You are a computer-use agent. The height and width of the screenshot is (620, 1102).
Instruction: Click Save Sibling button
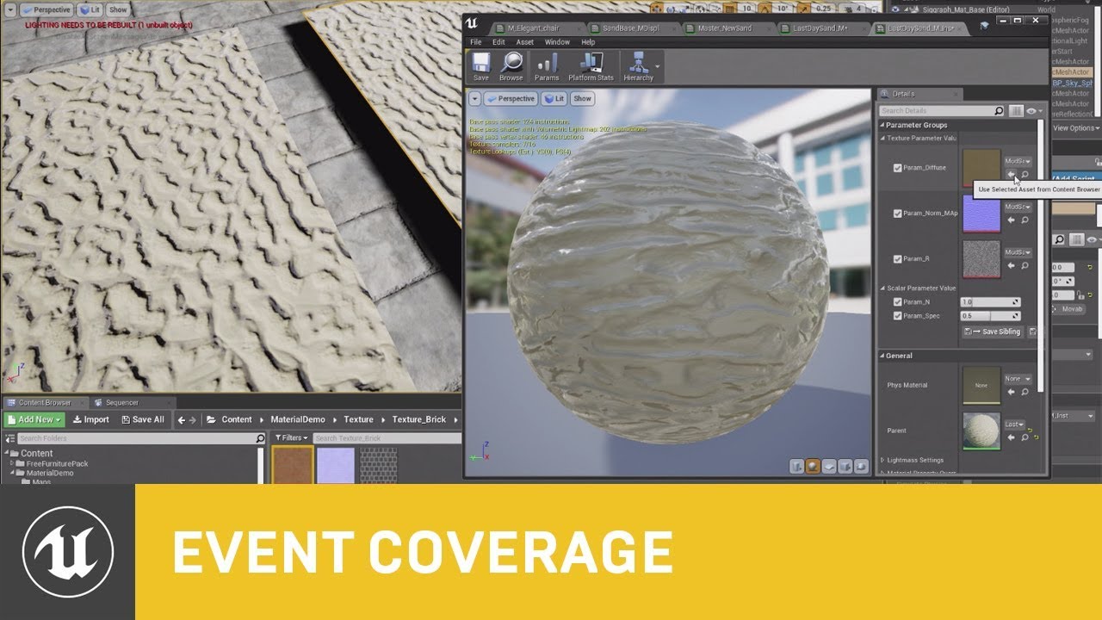click(x=993, y=332)
